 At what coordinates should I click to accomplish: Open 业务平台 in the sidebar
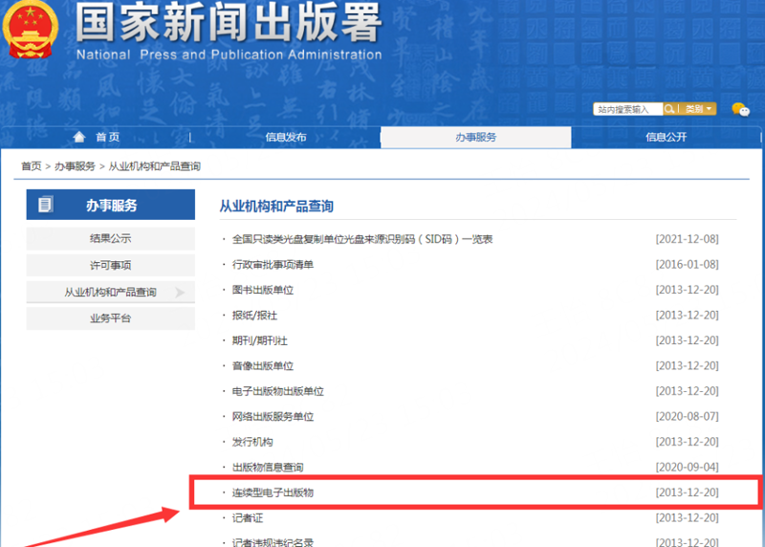(111, 318)
